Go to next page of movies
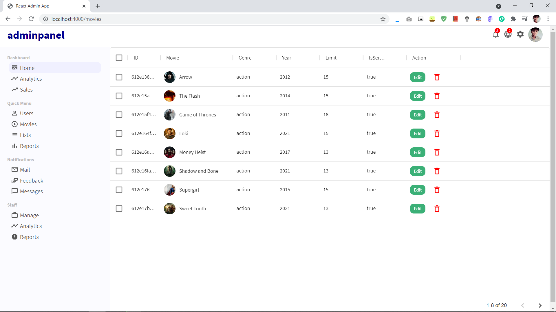556x312 pixels. point(540,305)
